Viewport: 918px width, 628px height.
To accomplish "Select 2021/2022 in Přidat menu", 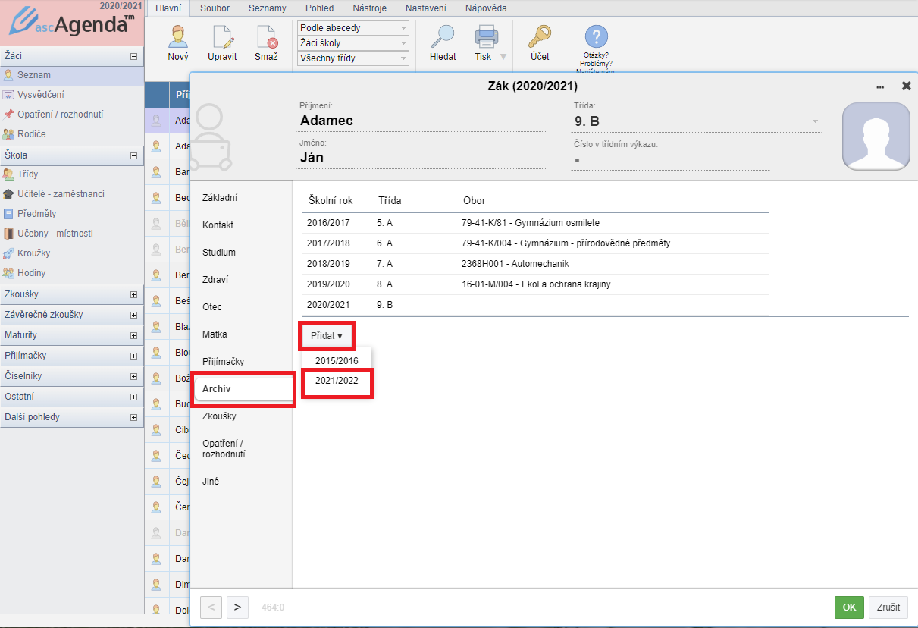I will [337, 381].
